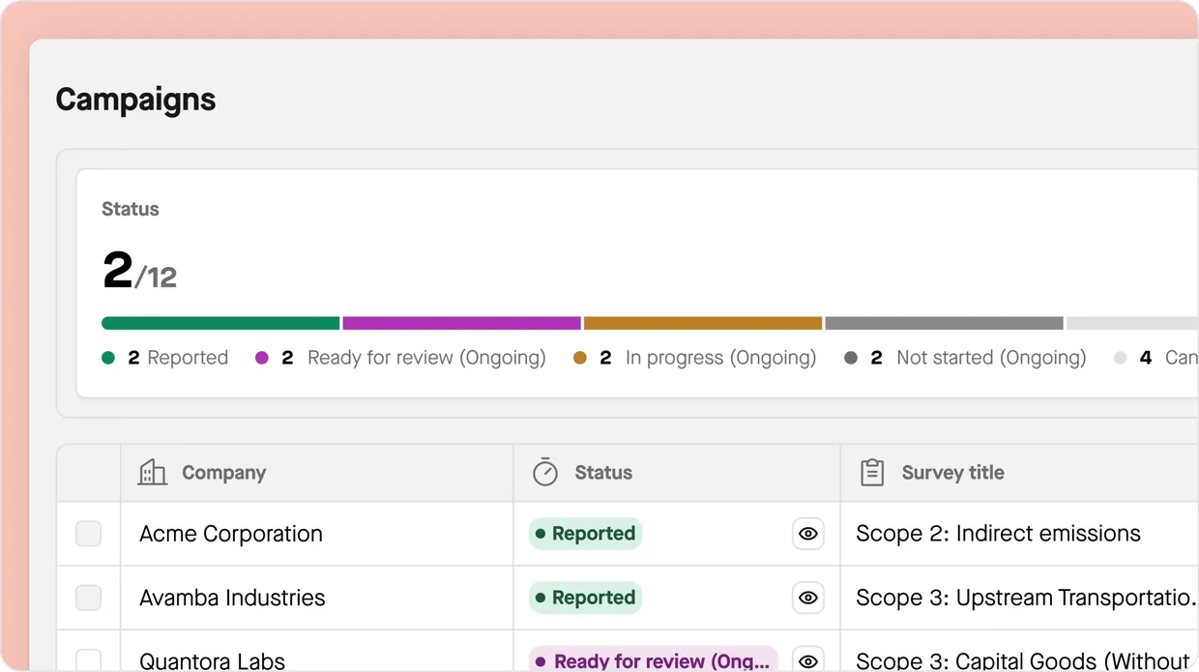Click the orange In progress bar segment
1199x672 pixels.
click(x=703, y=323)
